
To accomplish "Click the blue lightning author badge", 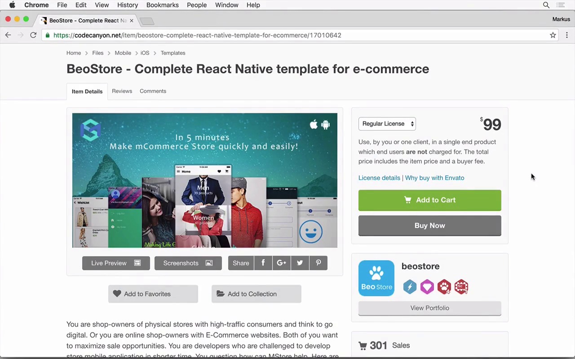I will click(x=410, y=287).
